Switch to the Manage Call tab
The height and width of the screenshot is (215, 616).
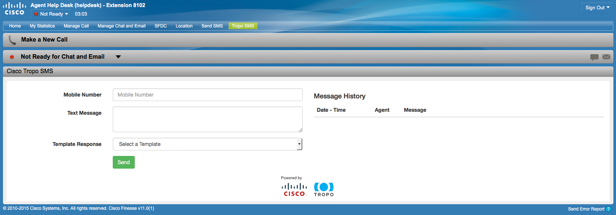coord(76,26)
